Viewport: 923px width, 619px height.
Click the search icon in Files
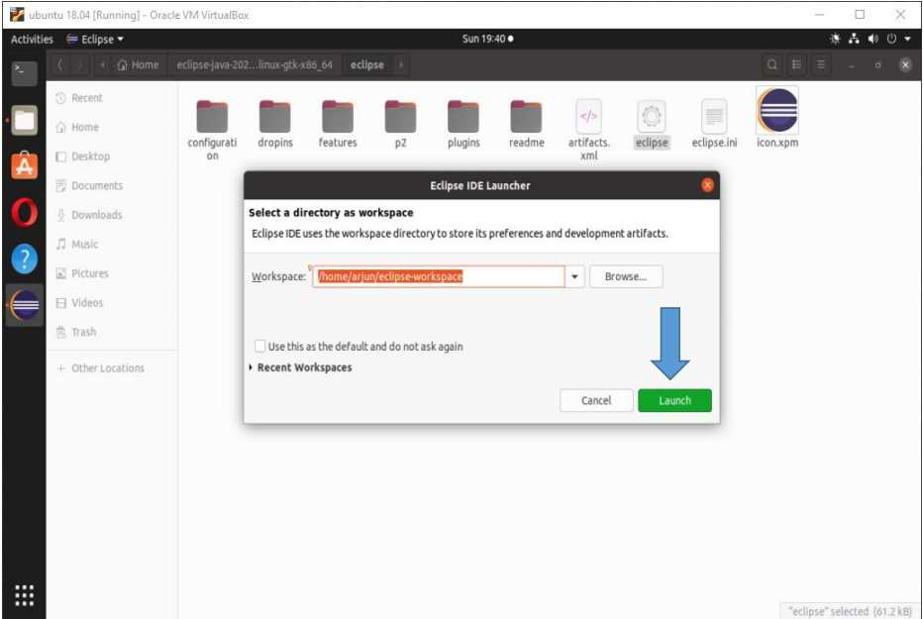pos(772,64)
